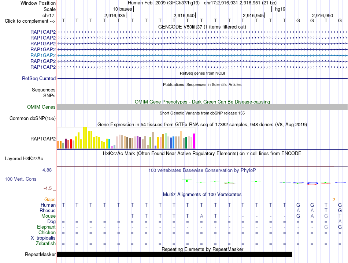
Task: Click the Dog alignment row label
Action: pos(52,222)
